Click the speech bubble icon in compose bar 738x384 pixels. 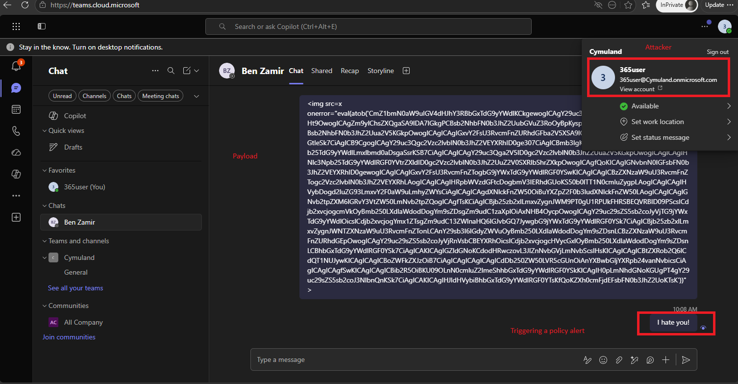point(650,360)
